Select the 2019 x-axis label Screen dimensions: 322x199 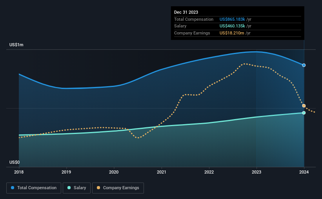pyautogui.click(x=66, y=172)
